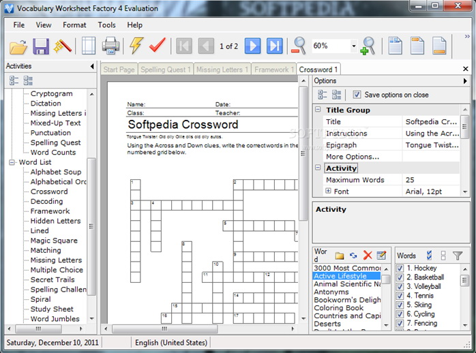This screenshot has width=476, height=353.
Task: Collapse the Activity options section
Action: (318, 168)
